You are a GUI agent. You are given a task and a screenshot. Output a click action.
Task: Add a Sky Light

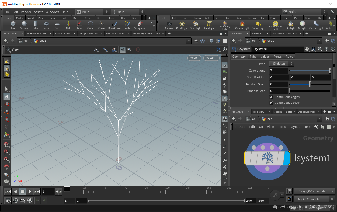click(290, 25)
